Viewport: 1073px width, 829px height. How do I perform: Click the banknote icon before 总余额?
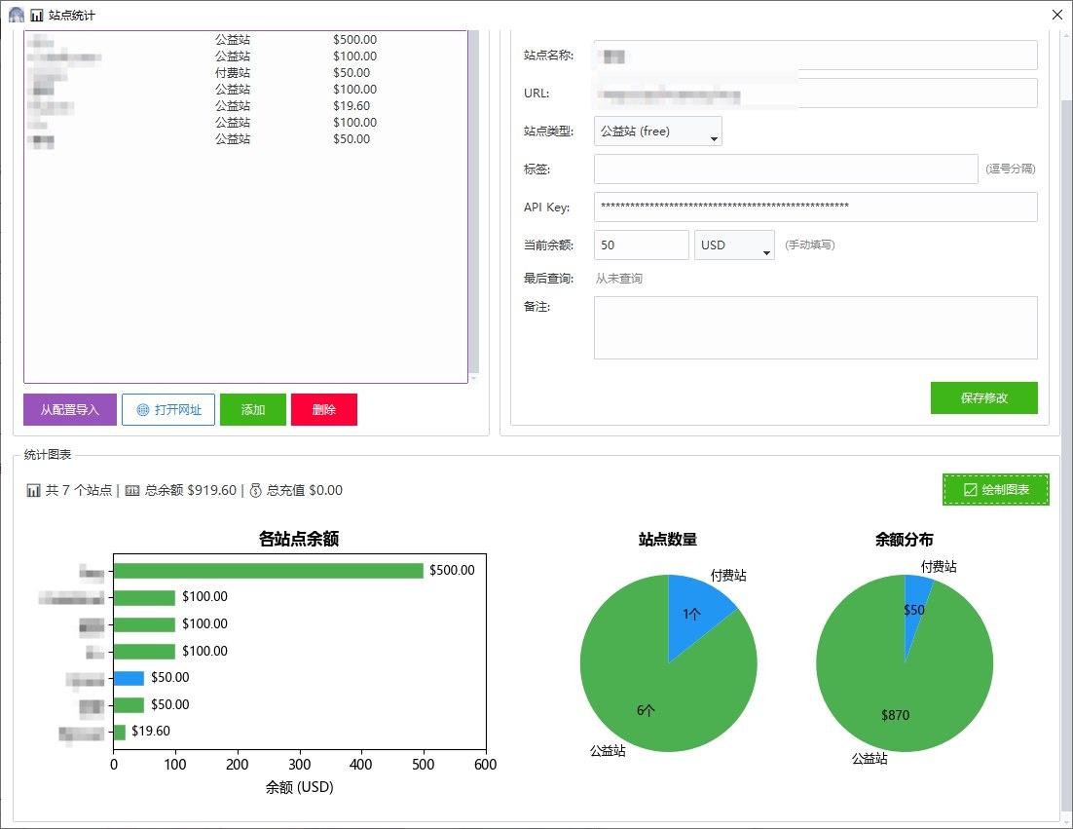(132, 490)
